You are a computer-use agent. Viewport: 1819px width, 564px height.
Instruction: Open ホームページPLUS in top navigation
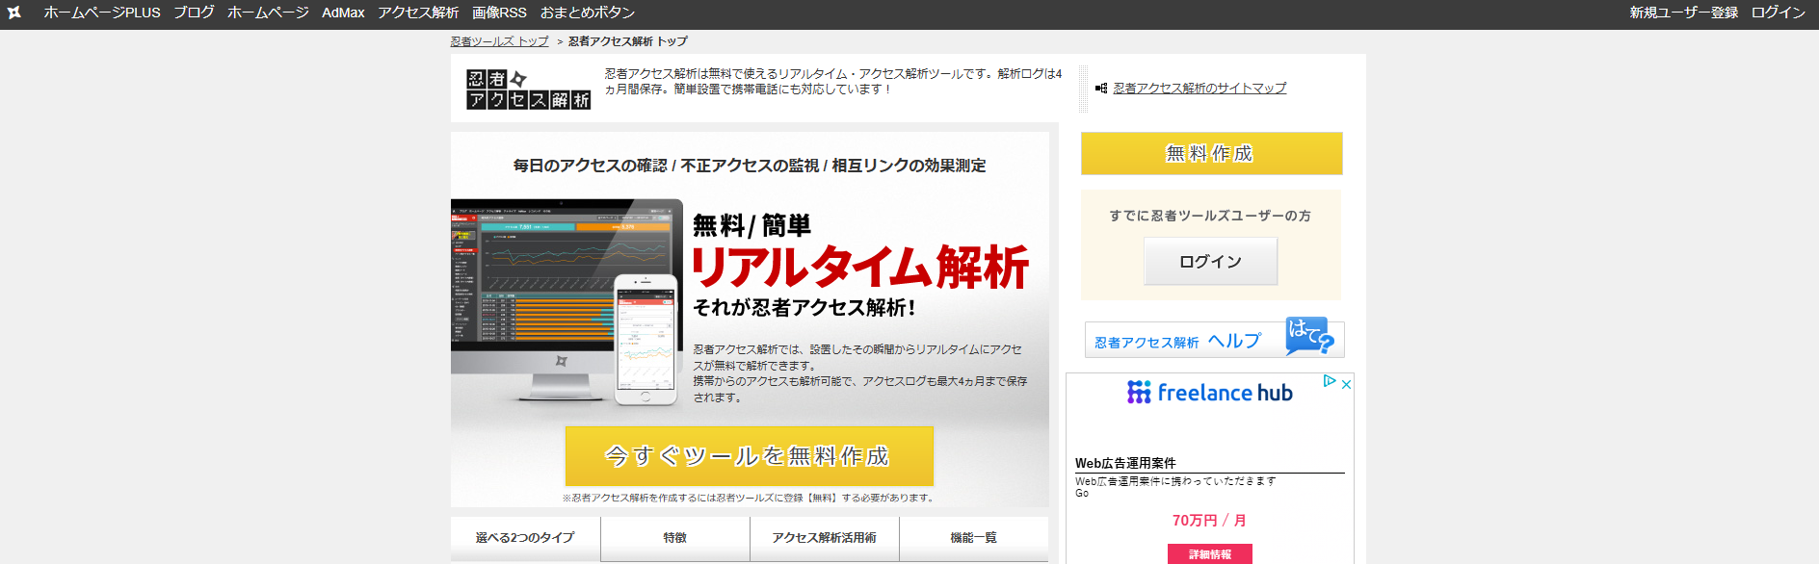[x=102, y=13]
